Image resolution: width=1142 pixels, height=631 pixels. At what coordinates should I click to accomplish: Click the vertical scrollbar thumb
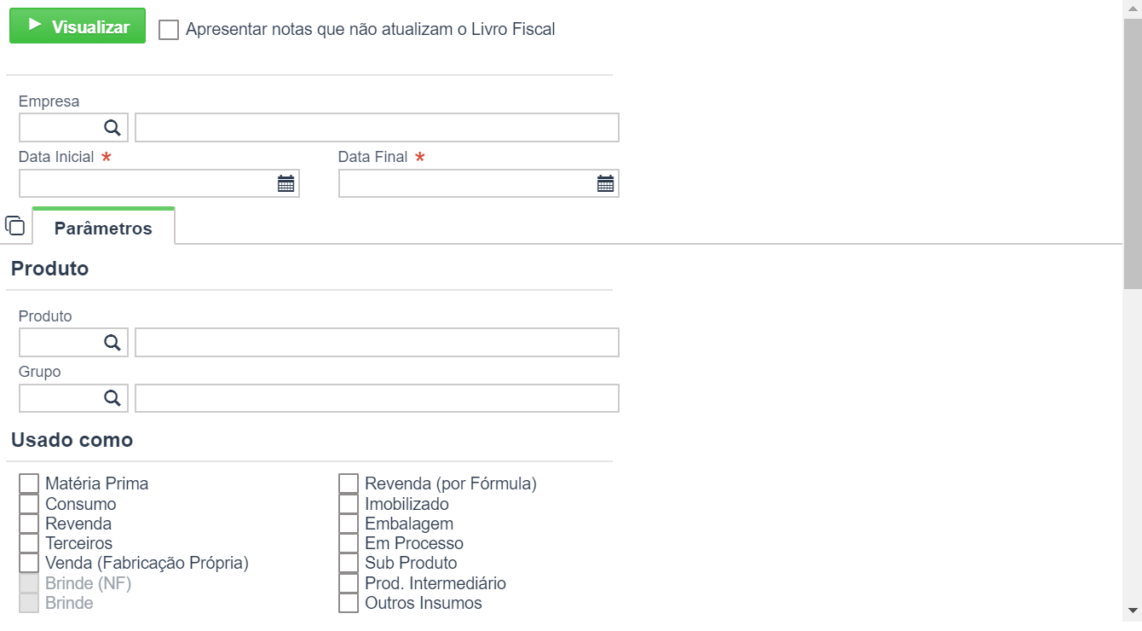[1133, 153]
